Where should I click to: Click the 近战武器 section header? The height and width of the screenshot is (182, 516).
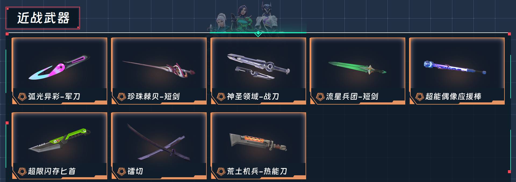(x=43, y=18)
